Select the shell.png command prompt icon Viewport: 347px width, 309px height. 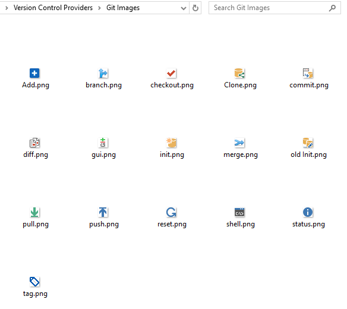[239, 212]
